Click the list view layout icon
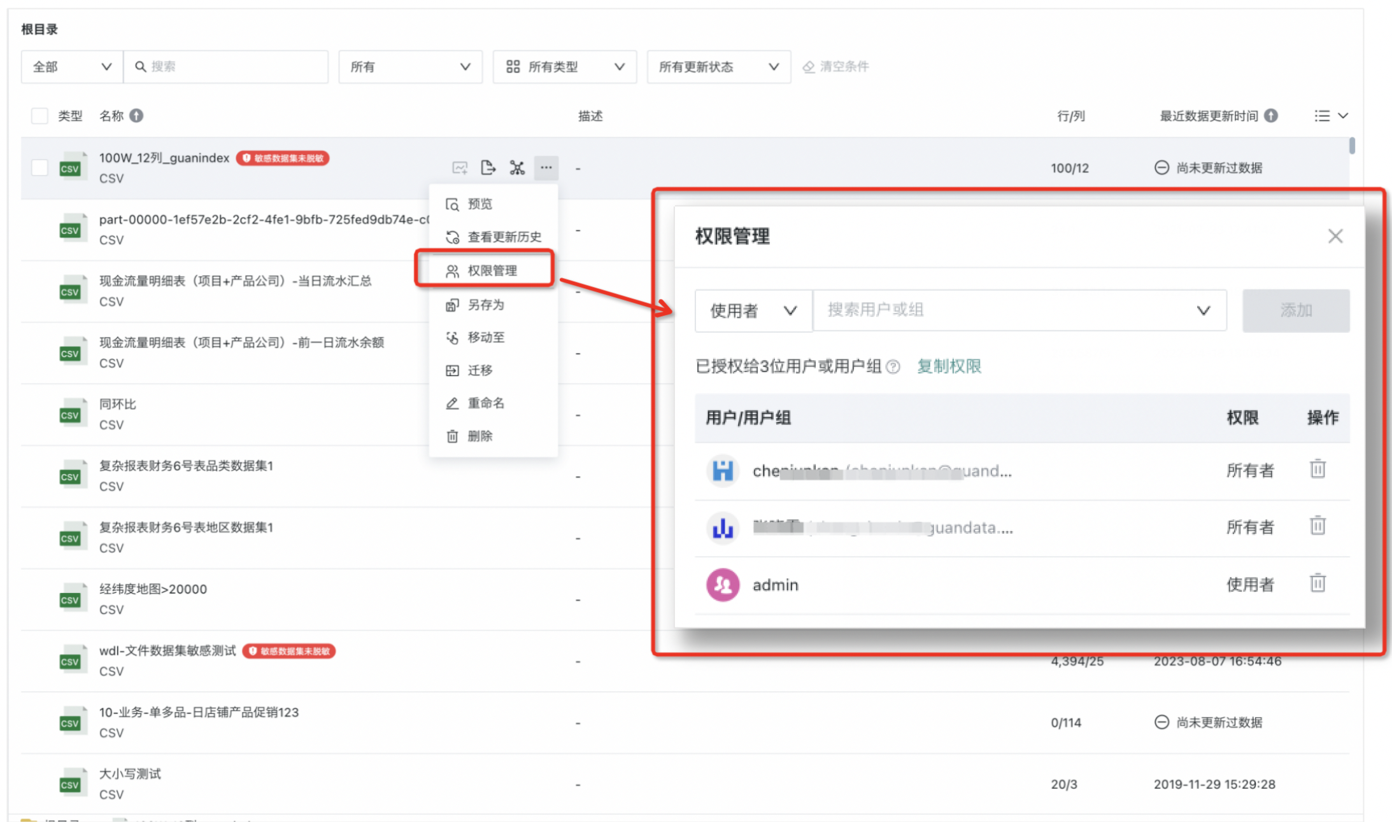Screen dimensions: 1392x822 (1323, 115)
